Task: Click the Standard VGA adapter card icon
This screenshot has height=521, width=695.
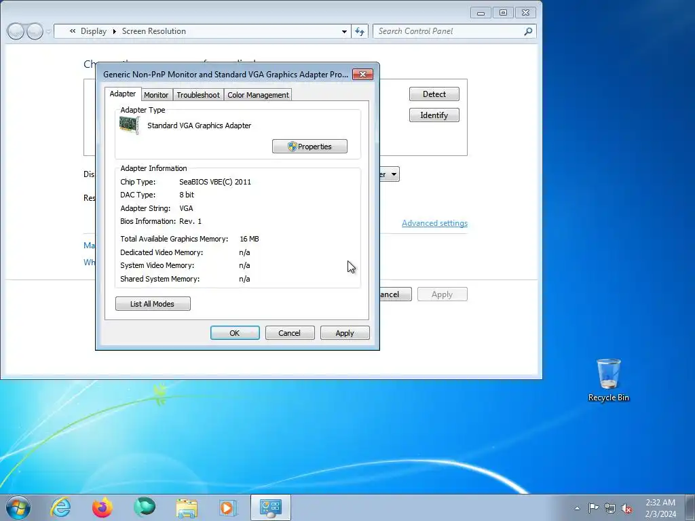Action: (x=130, y=126)
